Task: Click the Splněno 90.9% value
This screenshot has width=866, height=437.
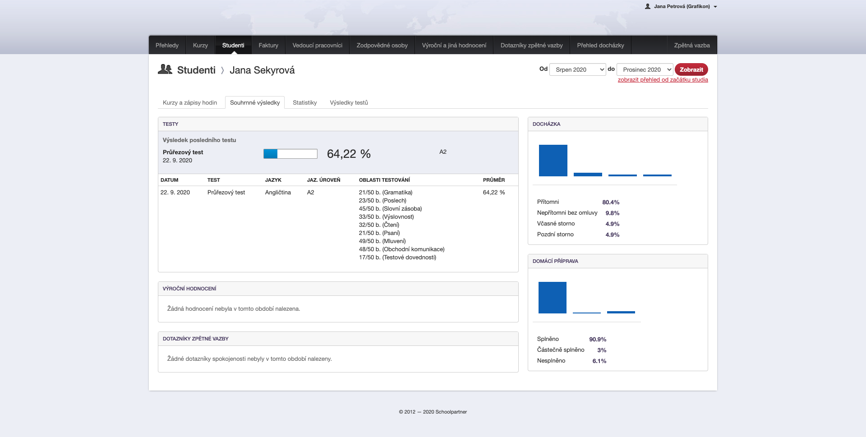Action: (598, 340)
